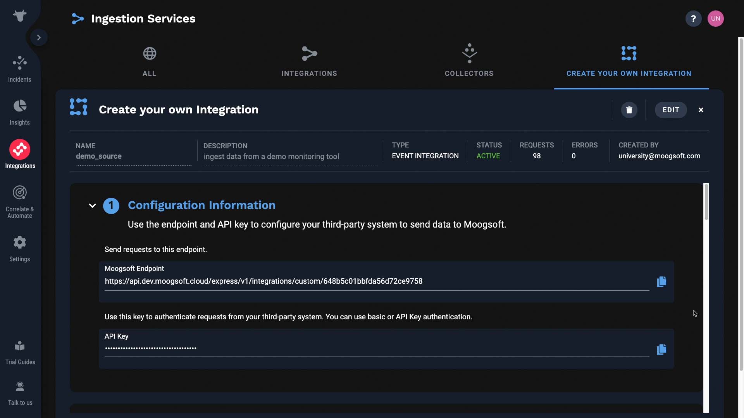Screen dimensions: 744x418
Task: Click the errors count 0
Action: coord(573,156)
